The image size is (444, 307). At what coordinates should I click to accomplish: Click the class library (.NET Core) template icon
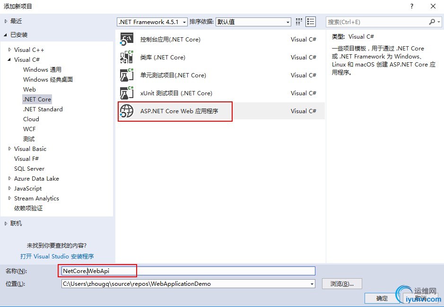[x=127, y=57]
